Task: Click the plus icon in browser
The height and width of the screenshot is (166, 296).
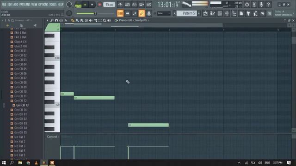Action: point(7,25)
